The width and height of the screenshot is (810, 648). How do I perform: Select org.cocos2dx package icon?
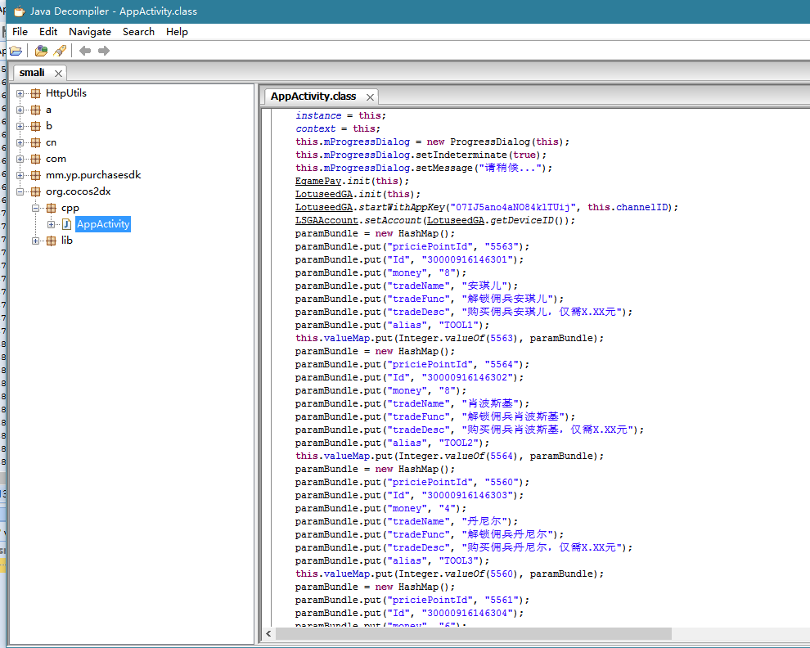pos(36,191)
